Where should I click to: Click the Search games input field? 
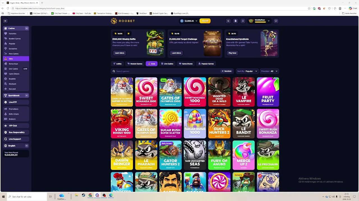point(172,71)
